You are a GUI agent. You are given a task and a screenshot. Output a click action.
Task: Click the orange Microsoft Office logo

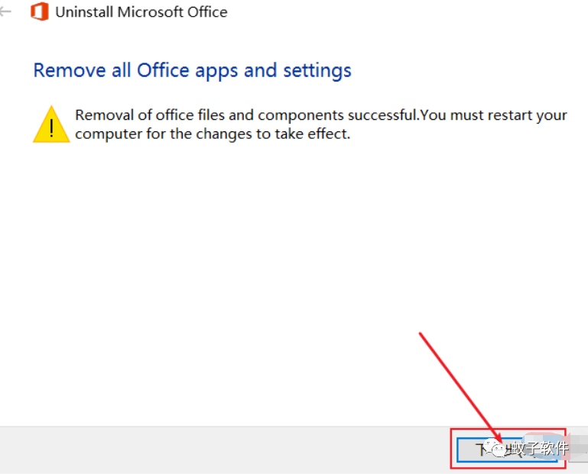click(39, 11)
